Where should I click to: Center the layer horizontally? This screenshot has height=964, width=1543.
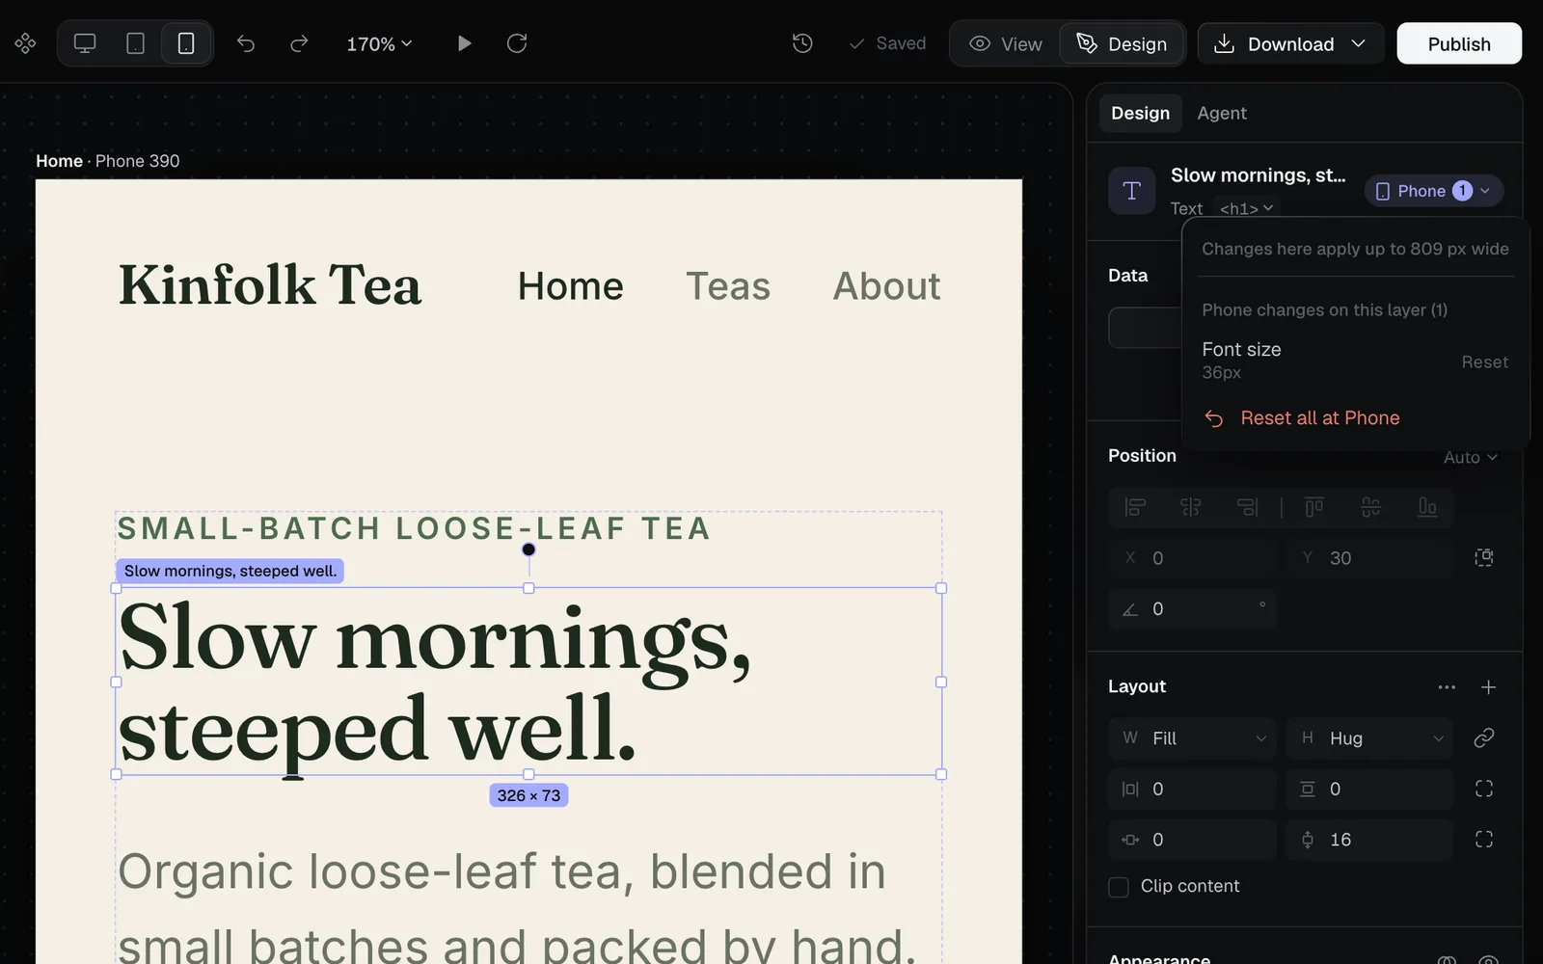click(1191, 507)
